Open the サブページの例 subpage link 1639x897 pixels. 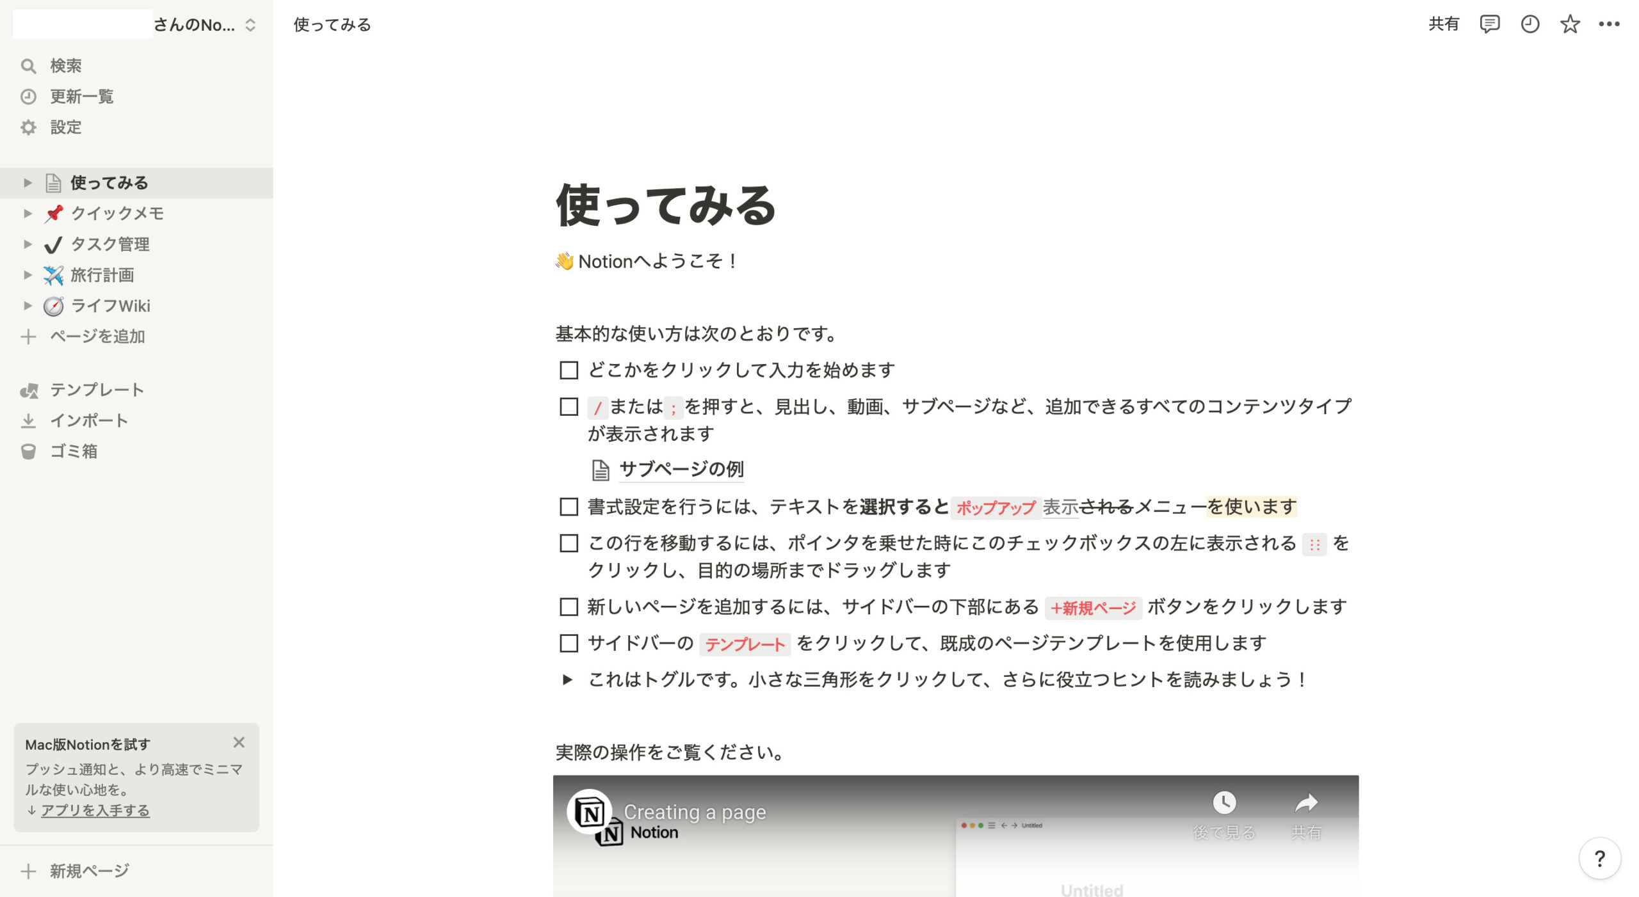(x=681, y=470)
